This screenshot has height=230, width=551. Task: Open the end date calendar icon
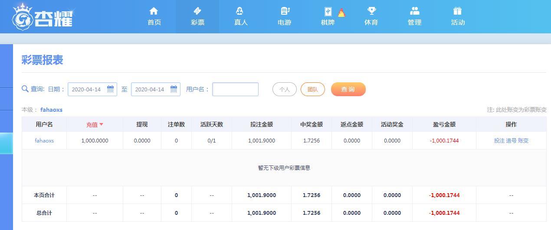click(174, 89)
